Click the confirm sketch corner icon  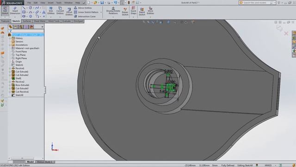279,28
